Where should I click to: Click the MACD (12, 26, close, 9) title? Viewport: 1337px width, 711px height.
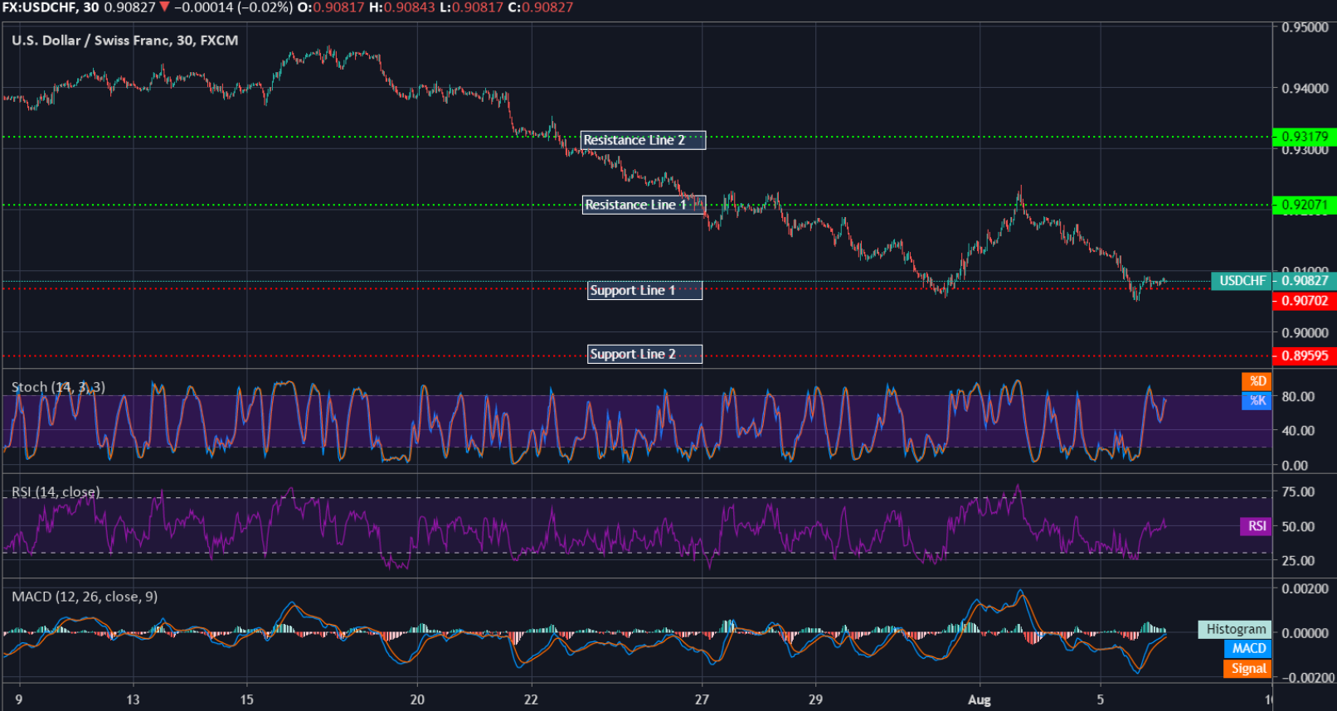click(x=85, y=597)
